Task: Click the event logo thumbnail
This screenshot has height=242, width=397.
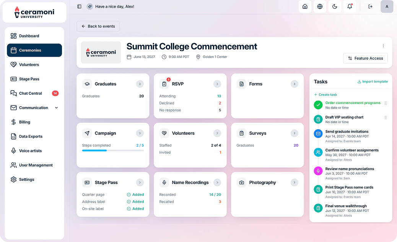Action: 101,52
